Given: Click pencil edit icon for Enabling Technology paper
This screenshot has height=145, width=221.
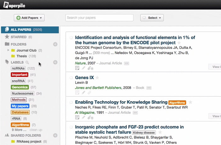Looking at the screenshot, I should pyautogui.click(x=83, y=118).
